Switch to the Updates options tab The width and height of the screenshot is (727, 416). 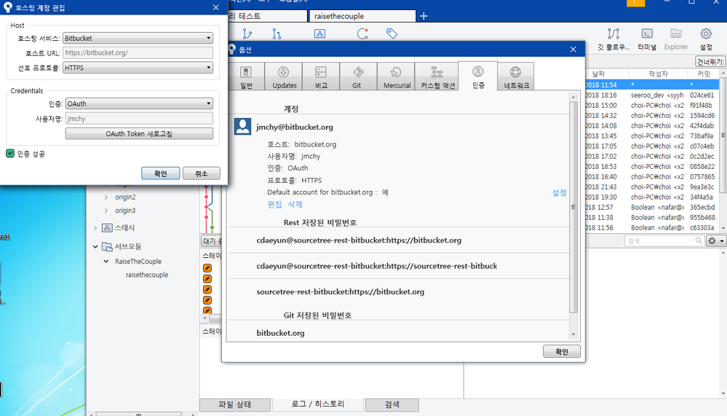(284, 76)
